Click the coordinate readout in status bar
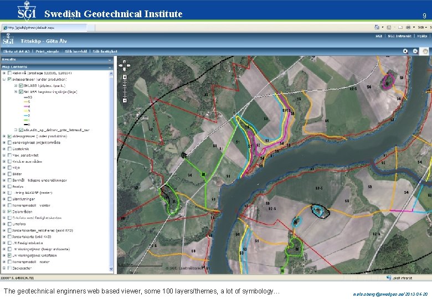The width and height of the screenshot is (432, 299). 17,278
